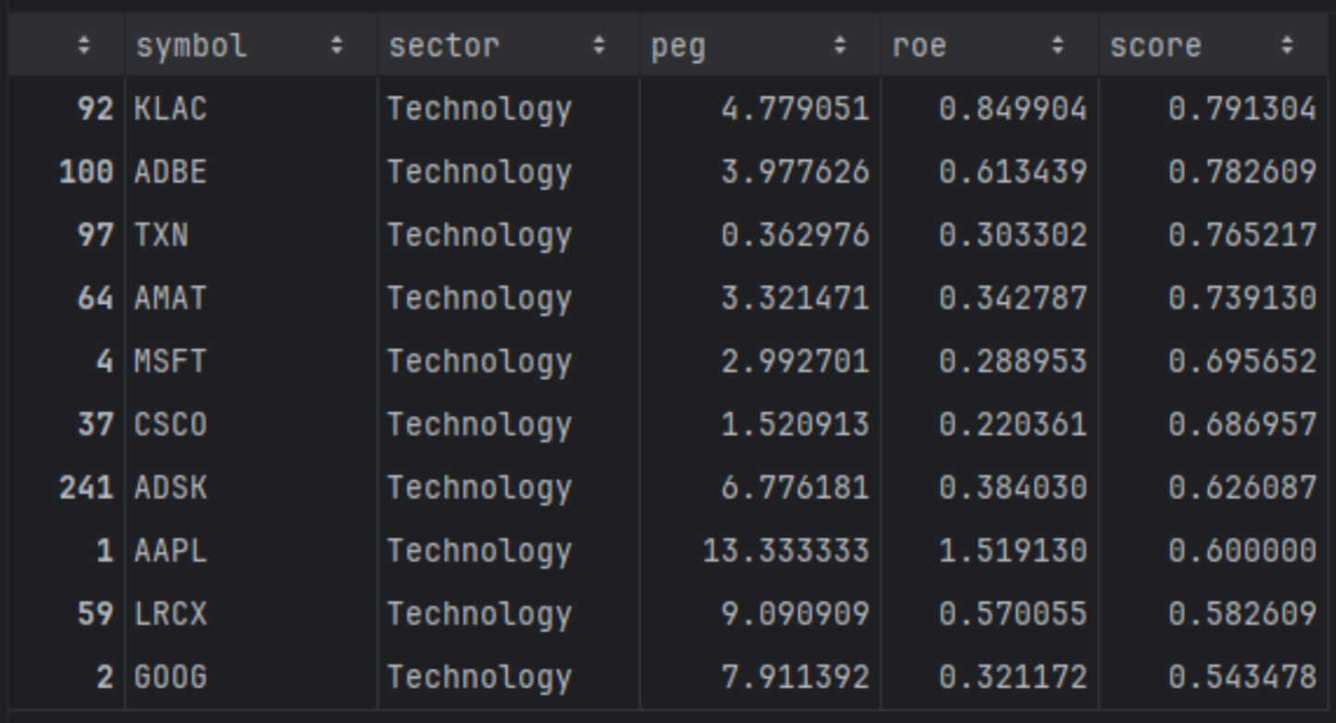The width and height of the screenshot is (1336, 723).
Task: Select CSCO's roe value 0.220361
Action: coord(1013,424)
